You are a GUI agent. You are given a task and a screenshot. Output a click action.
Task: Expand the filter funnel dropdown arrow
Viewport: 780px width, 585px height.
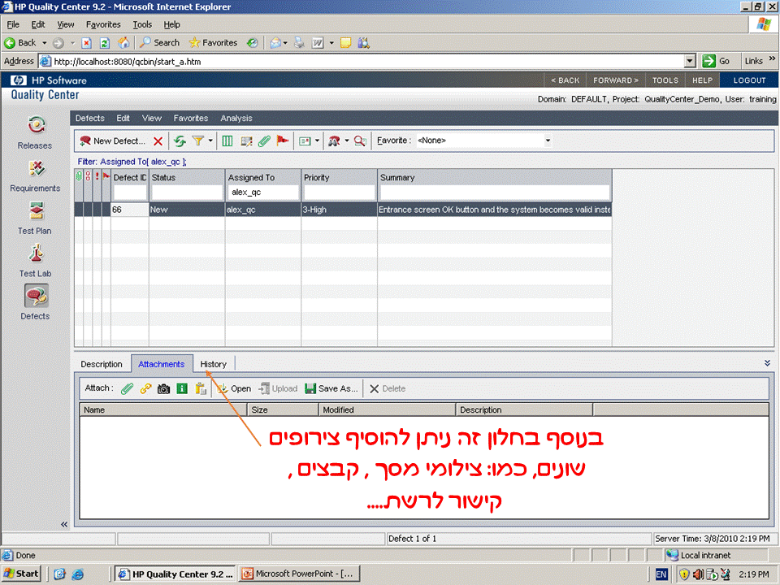click(210, 141)
